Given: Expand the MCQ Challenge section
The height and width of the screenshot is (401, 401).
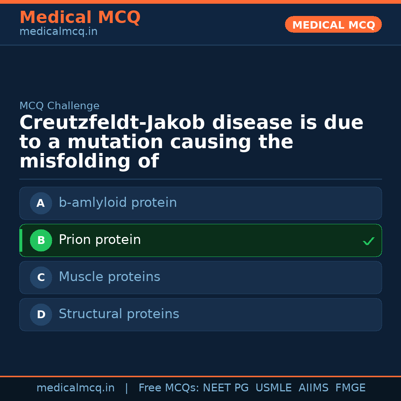Looking at the screenshot, I should point(59,106).
